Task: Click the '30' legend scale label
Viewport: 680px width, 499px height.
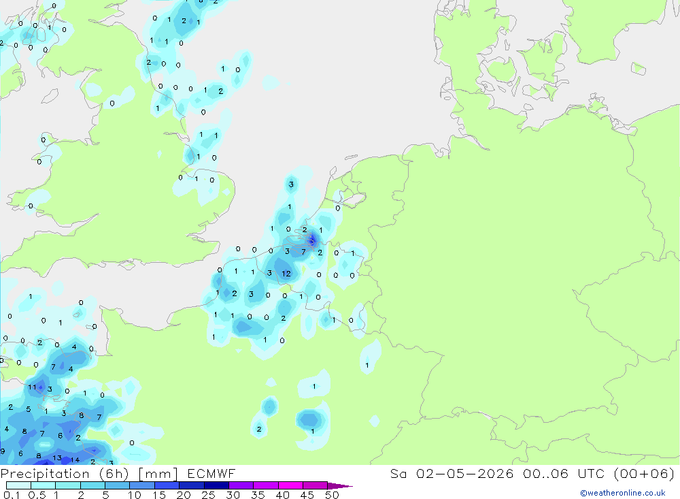Action: coord(233,495)
